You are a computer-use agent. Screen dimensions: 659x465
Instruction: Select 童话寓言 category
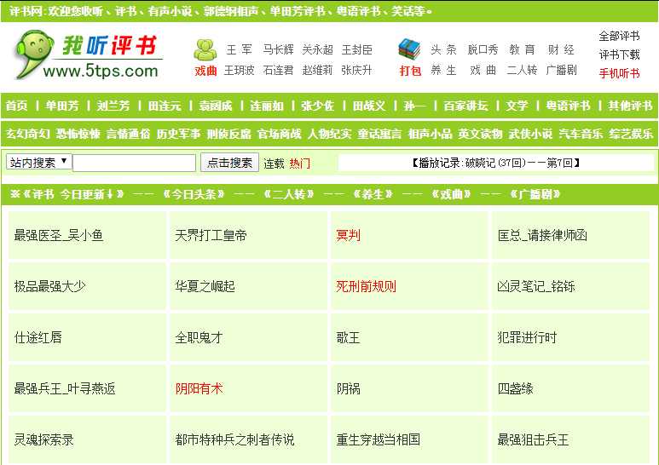380,134
